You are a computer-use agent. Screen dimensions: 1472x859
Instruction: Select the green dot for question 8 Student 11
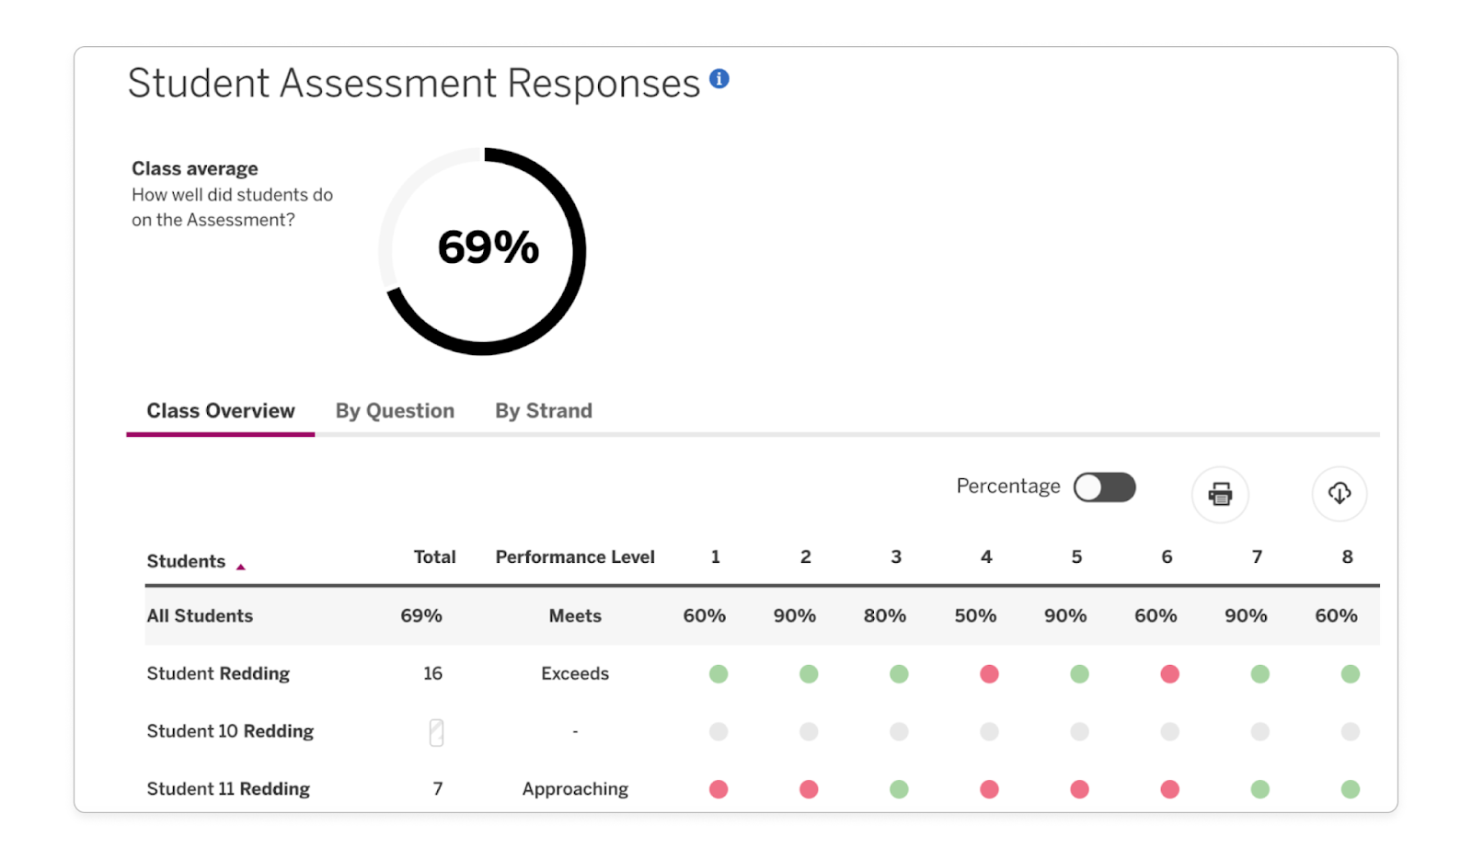click(1349, 788)
